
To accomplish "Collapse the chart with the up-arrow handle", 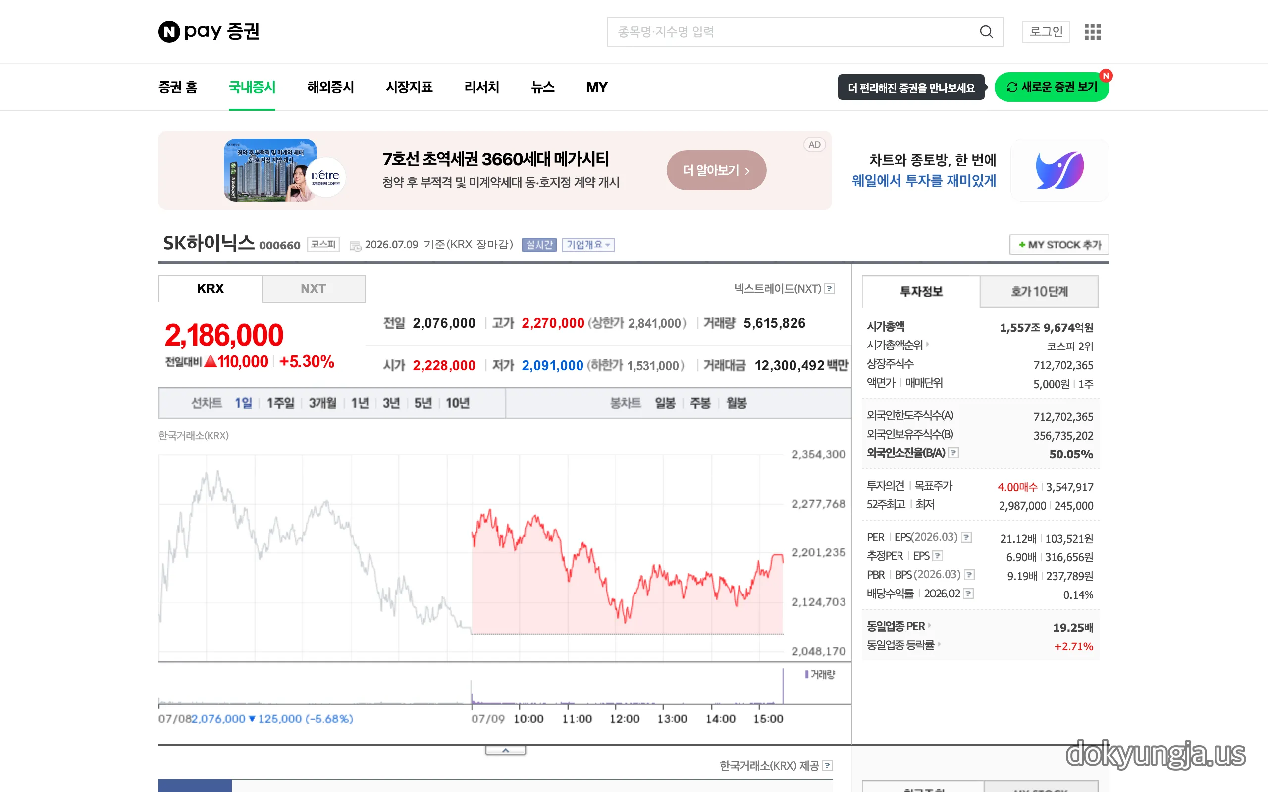I will coord(505,750).
